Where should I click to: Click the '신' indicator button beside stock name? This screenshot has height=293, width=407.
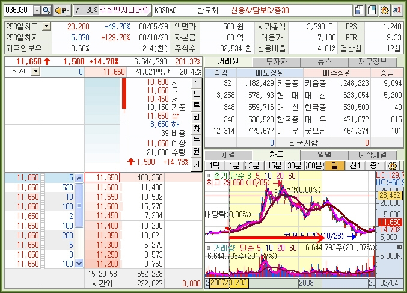(78, 10)
